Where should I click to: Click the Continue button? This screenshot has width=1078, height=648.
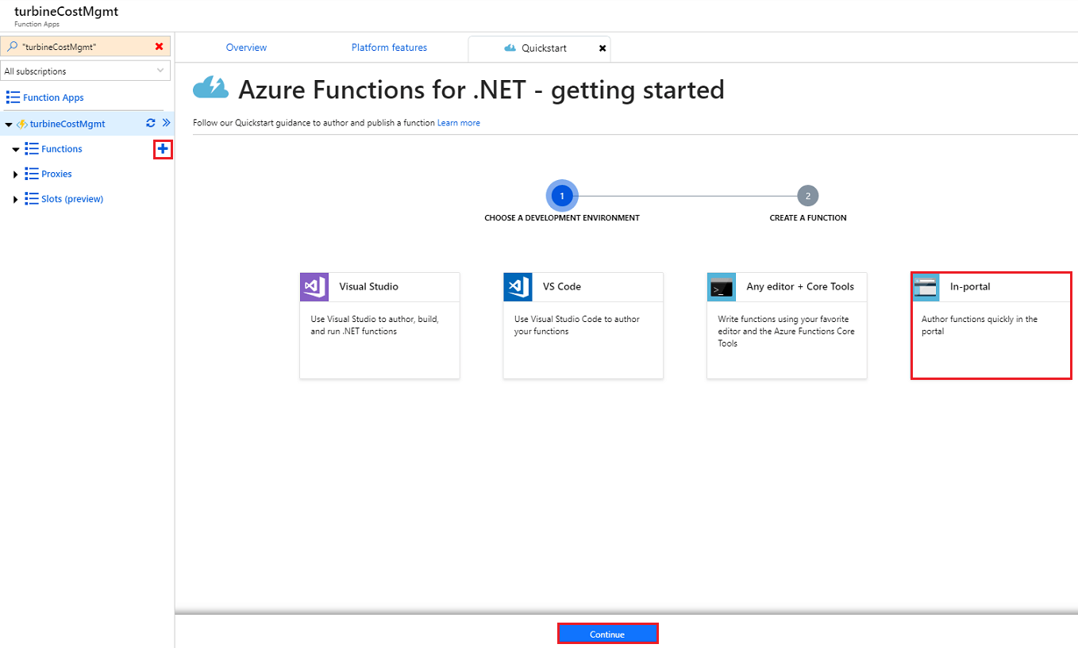pyautogui.click(x=607, y=634)
